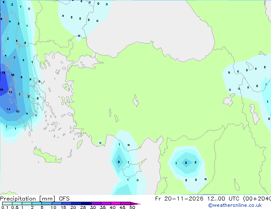271x209 pixels.
Task: Click the '18' precipitation value on map
Action: click(x=2, y=90)
